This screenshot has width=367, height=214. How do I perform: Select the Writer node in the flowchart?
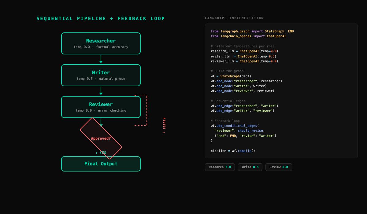pyautogui.click(x=101, y=75)
